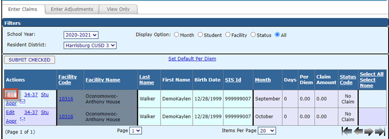389x139 pixels.
Task: Open facility code 10316 in October row
Action: pyautogui.click(x=66, y=117)
